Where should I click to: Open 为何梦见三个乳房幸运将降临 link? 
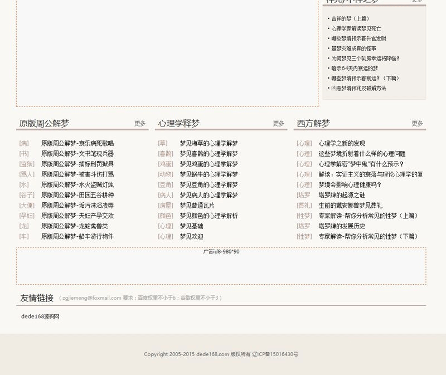click(366, 59)
